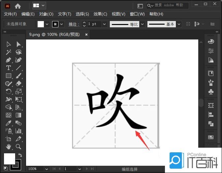Viewport: 222px width, 173px height.
Task: Click the fill color swatch in control bar
Action: tap(41, 24)
